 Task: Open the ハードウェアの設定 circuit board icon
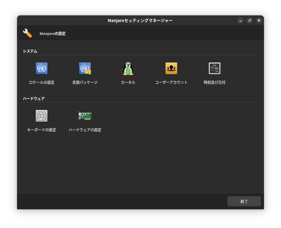coord(85,116)
